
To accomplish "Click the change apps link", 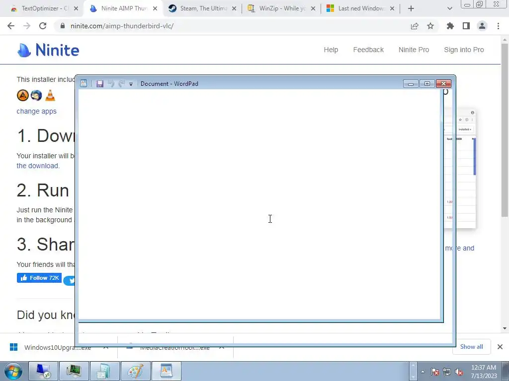I will click(x=36, y=111).
